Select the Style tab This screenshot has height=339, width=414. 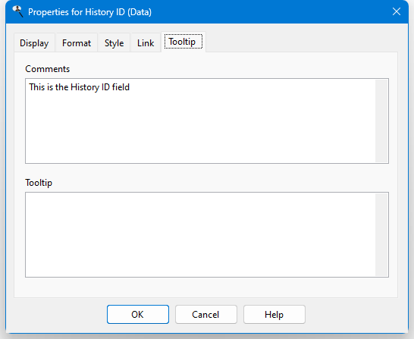(114, 42)
